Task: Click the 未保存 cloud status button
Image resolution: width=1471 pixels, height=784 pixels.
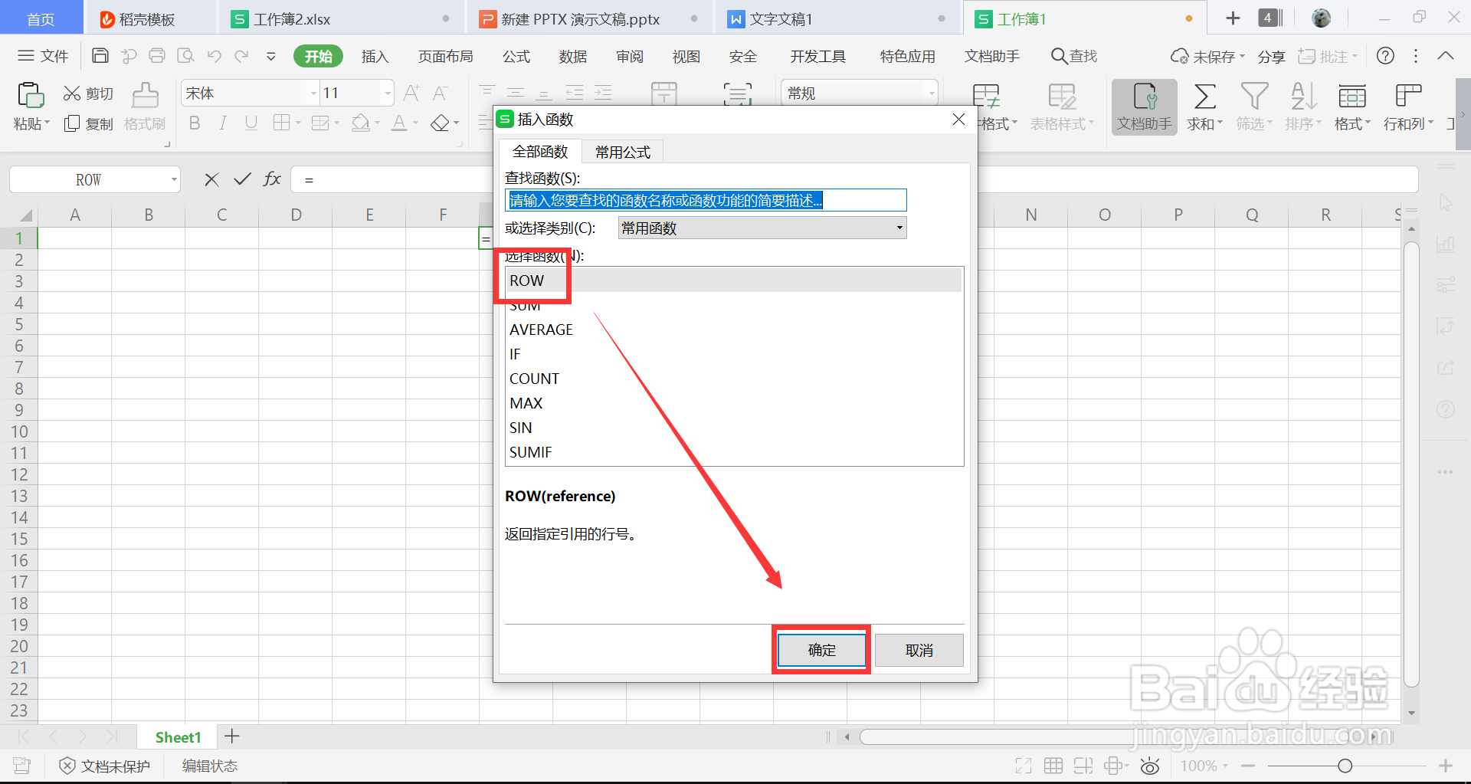Action: pos(1208,57)
